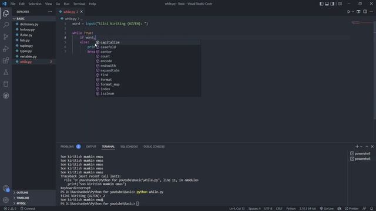
Task: Open the GitHub view in activity bar
Action: 6,96
